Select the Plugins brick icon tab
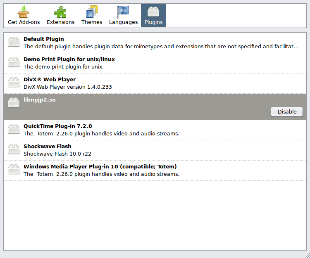This screenshot has height=258, width=310. (153, 12)
